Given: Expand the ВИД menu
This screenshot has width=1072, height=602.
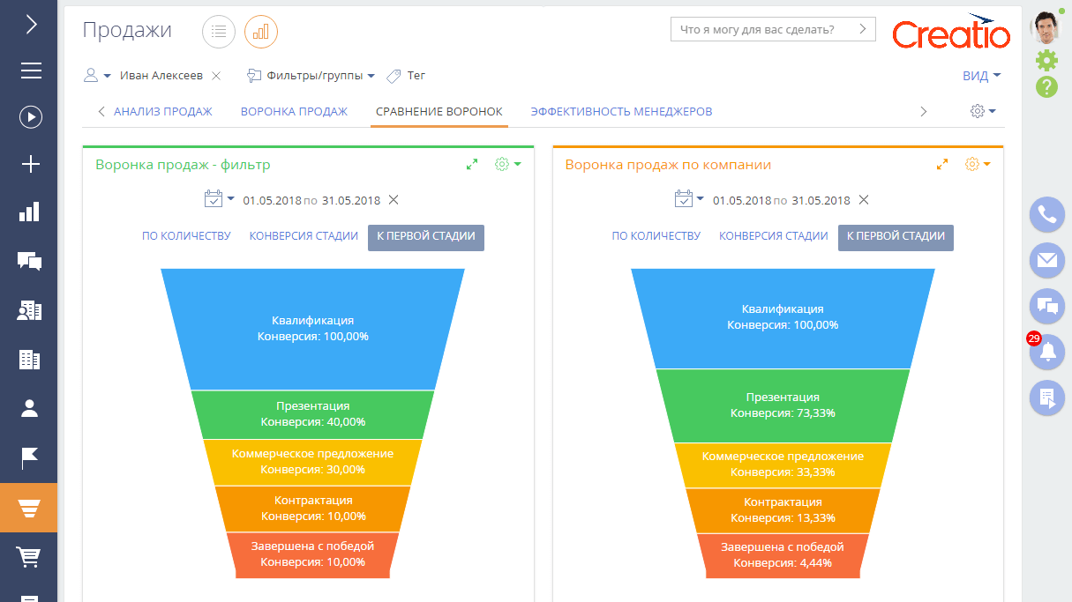Looking at the screenshot, I should click(x=982, y=76).
